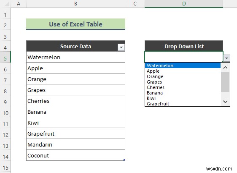This screenshot has width=237, height=173.
Task: Select Orange from the dropdown options
Action: [x=183, y=76]
